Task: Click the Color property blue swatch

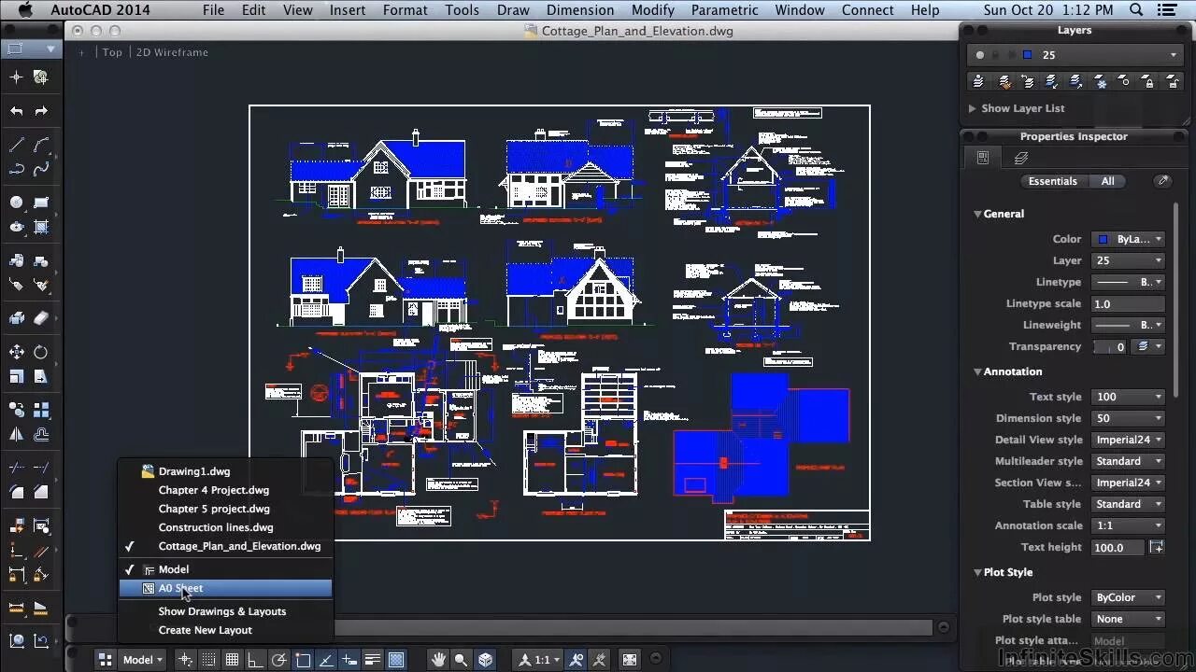Action: point(1103,239)
